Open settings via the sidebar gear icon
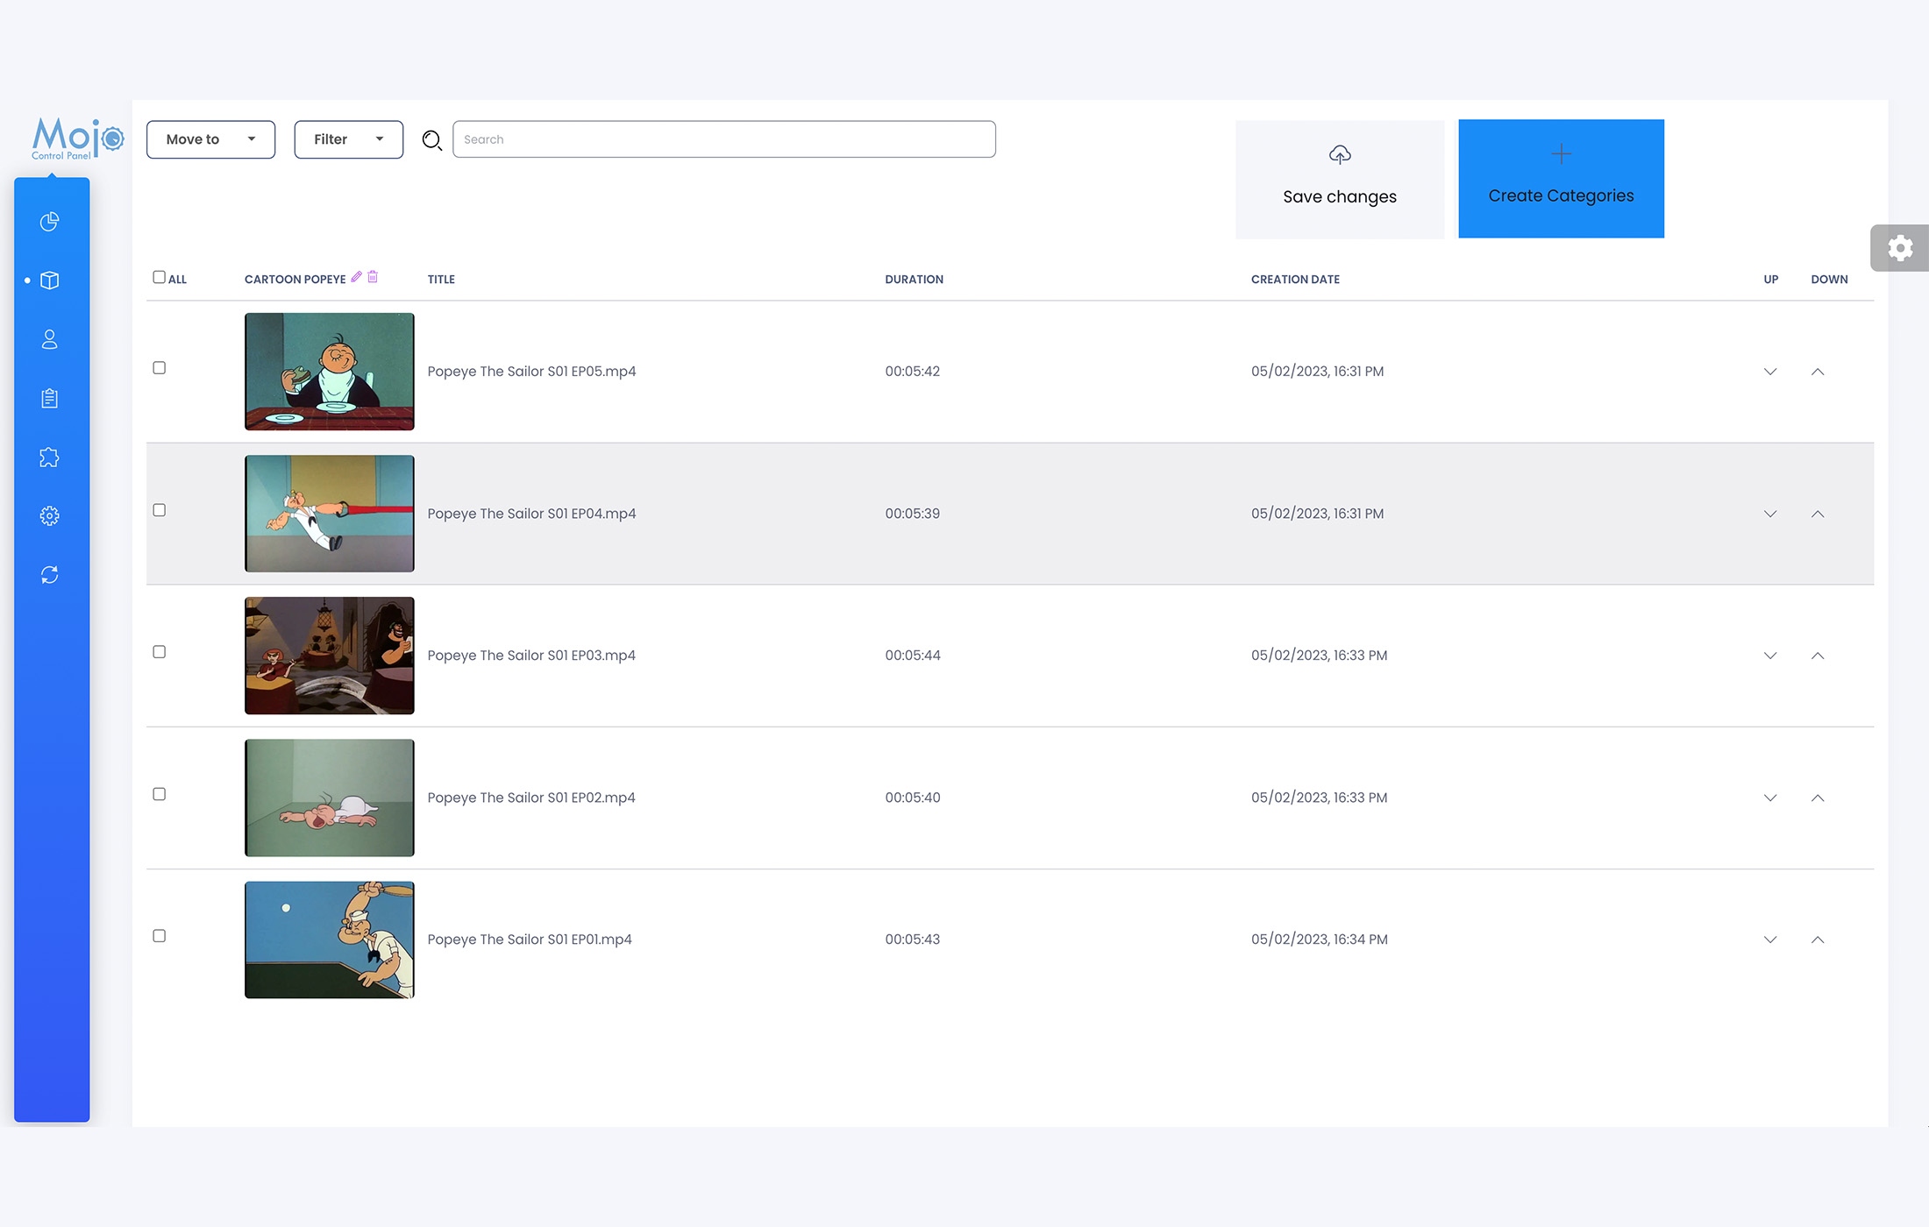 49,515
